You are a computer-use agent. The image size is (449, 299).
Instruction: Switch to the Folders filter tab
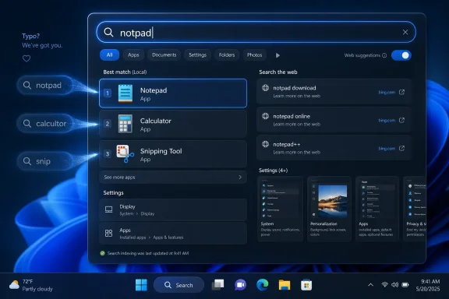pos(227,55)
